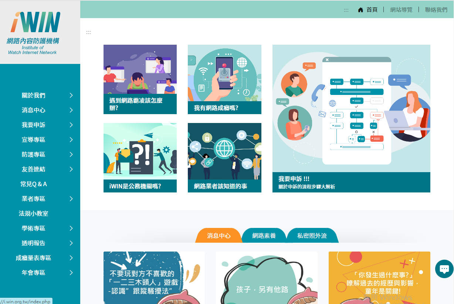The height and width of the screenshot is (304, 454).
Task: Open 法規小教室 in the sidebar
Action: pyautogui.click(x=34, y=214)
